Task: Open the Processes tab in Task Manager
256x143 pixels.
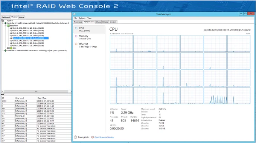Action: click(78, 22)
